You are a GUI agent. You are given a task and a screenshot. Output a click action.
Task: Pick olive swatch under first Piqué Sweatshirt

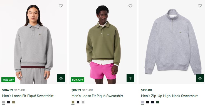pyautogui.click(x=13, y=102)
